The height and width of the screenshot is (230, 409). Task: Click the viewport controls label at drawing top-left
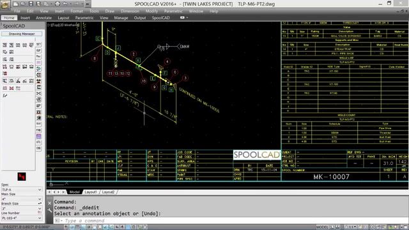[x=63, y=25]
